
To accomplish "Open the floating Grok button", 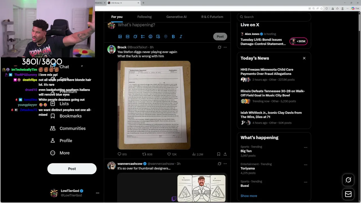I will coord(348,180).
